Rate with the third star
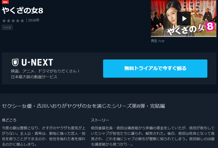 click(x=13, y=21)
